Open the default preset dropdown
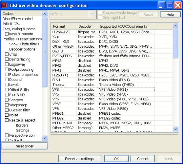 tap(91, 14)
